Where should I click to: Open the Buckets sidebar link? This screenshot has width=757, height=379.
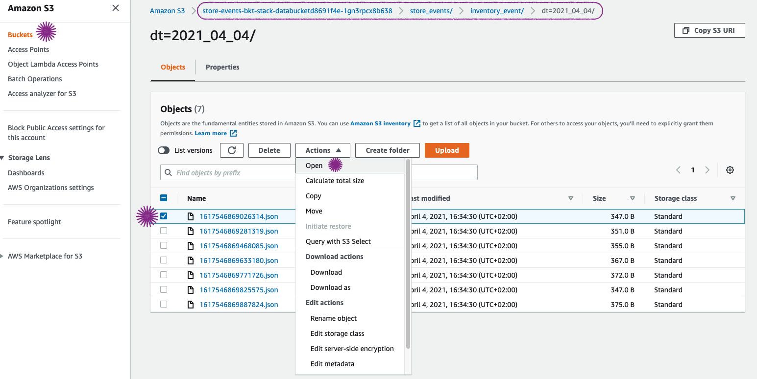[20, 35]
